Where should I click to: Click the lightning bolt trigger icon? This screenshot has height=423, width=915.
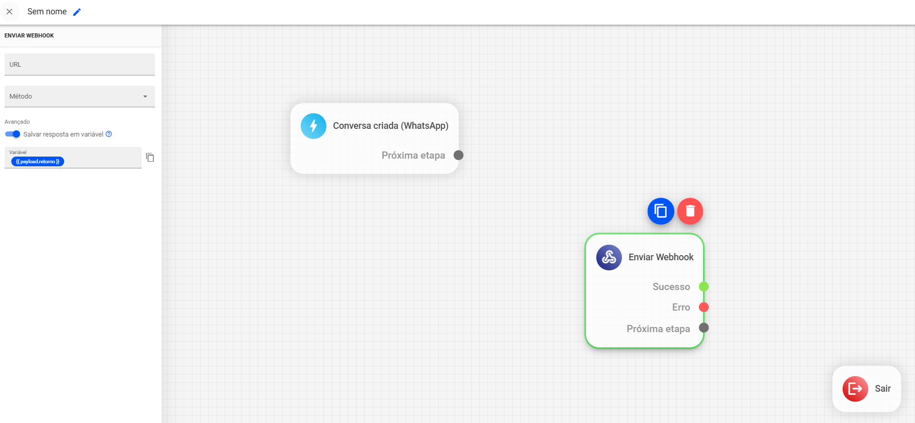[x=314, y=126]
